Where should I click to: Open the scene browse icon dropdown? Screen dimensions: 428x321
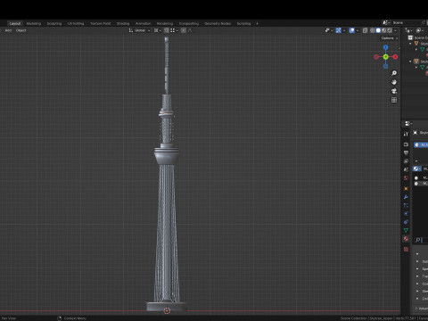[386, 23]
